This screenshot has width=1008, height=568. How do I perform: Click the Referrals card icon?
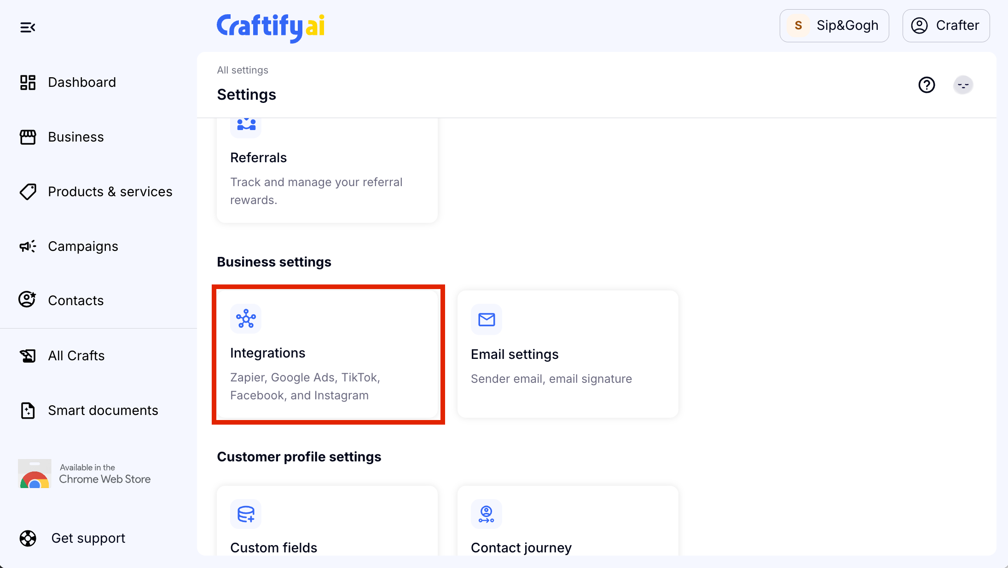246,125
